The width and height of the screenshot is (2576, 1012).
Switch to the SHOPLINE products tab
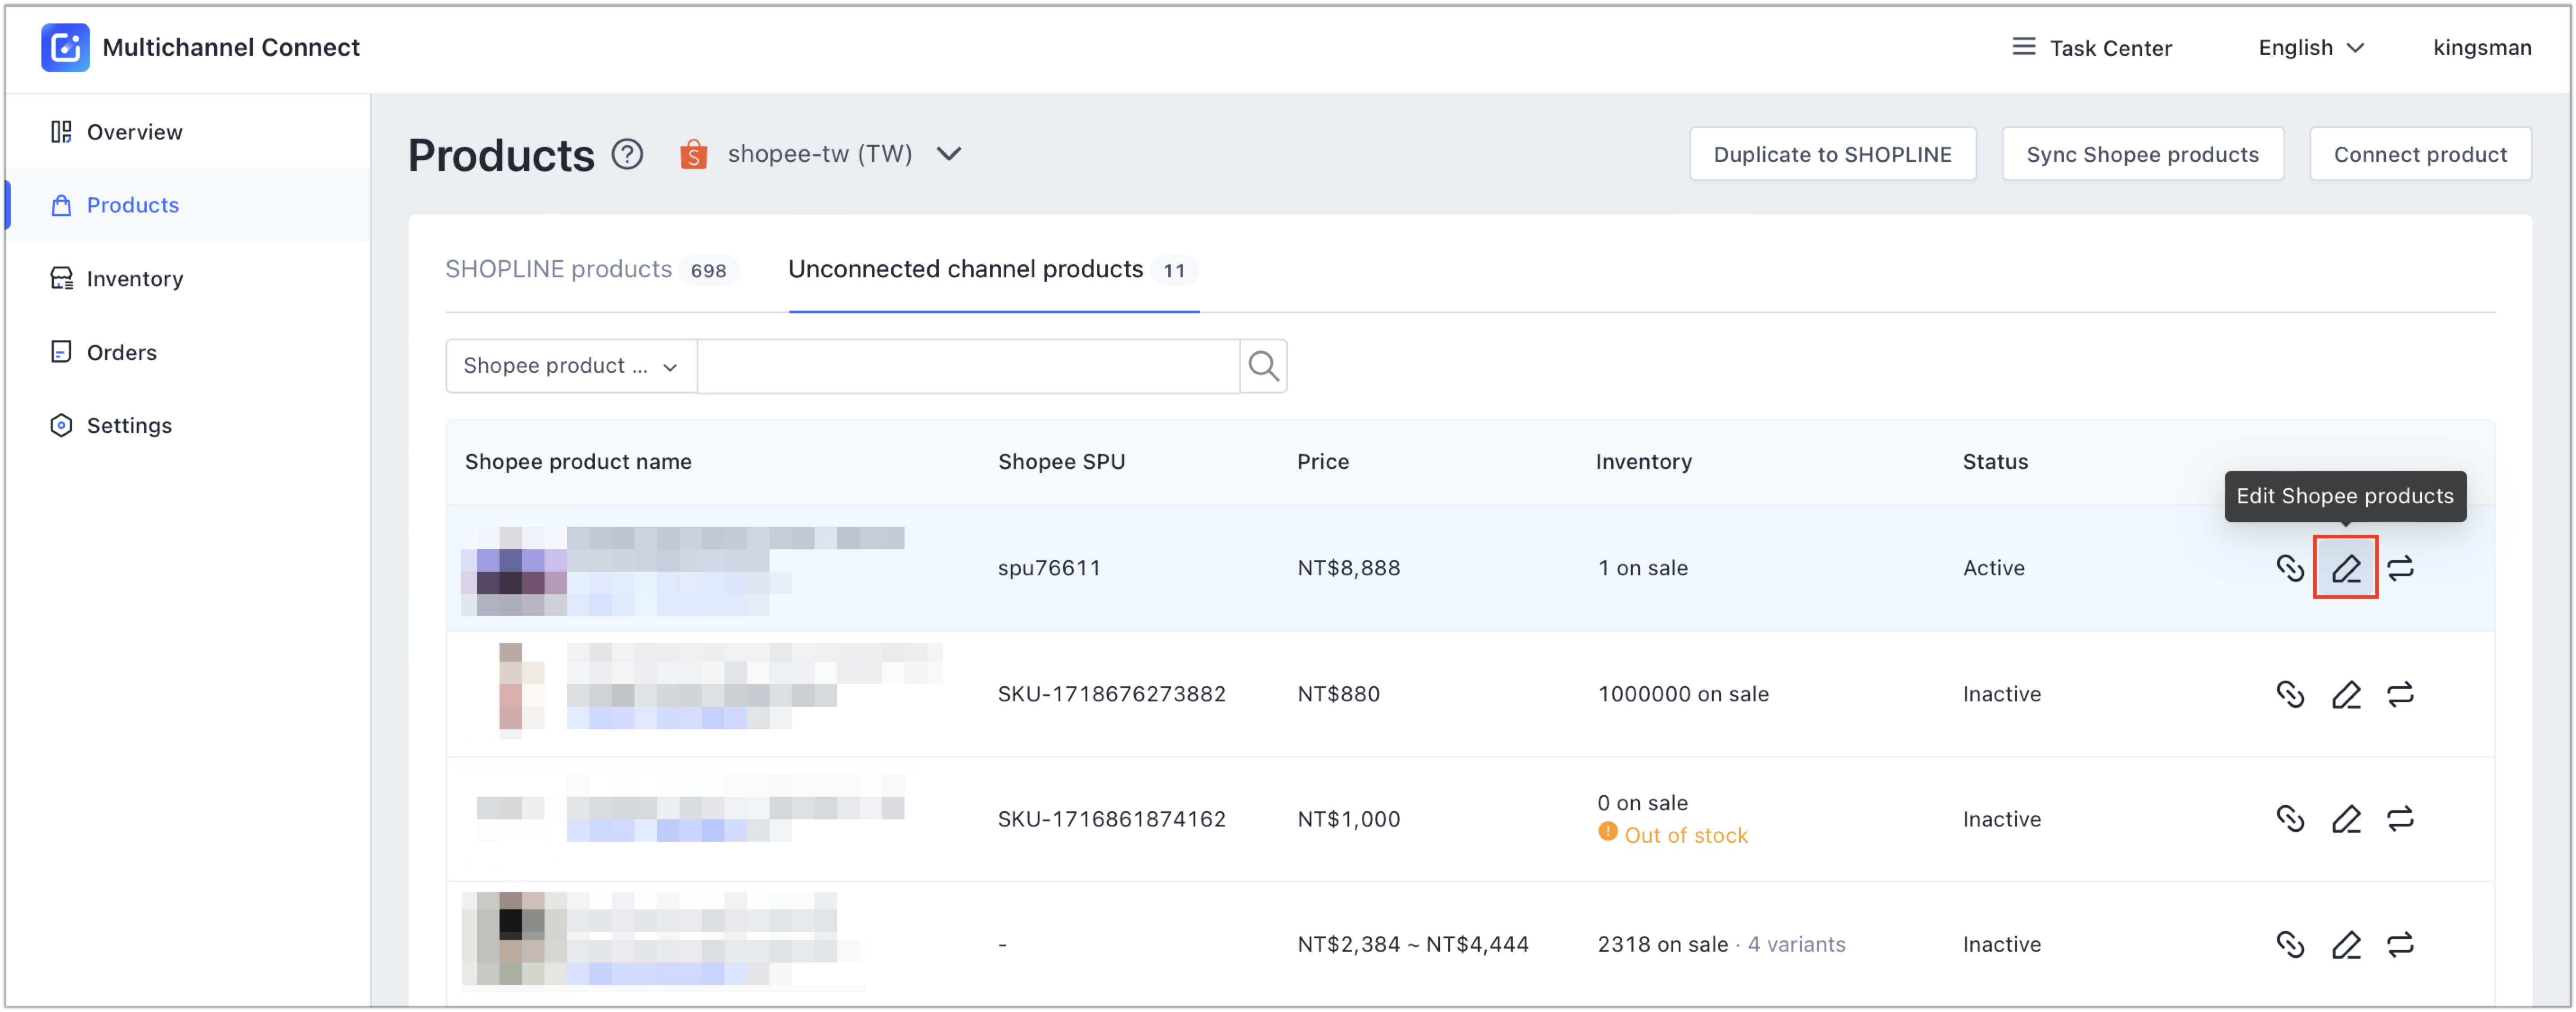[591, 270]
